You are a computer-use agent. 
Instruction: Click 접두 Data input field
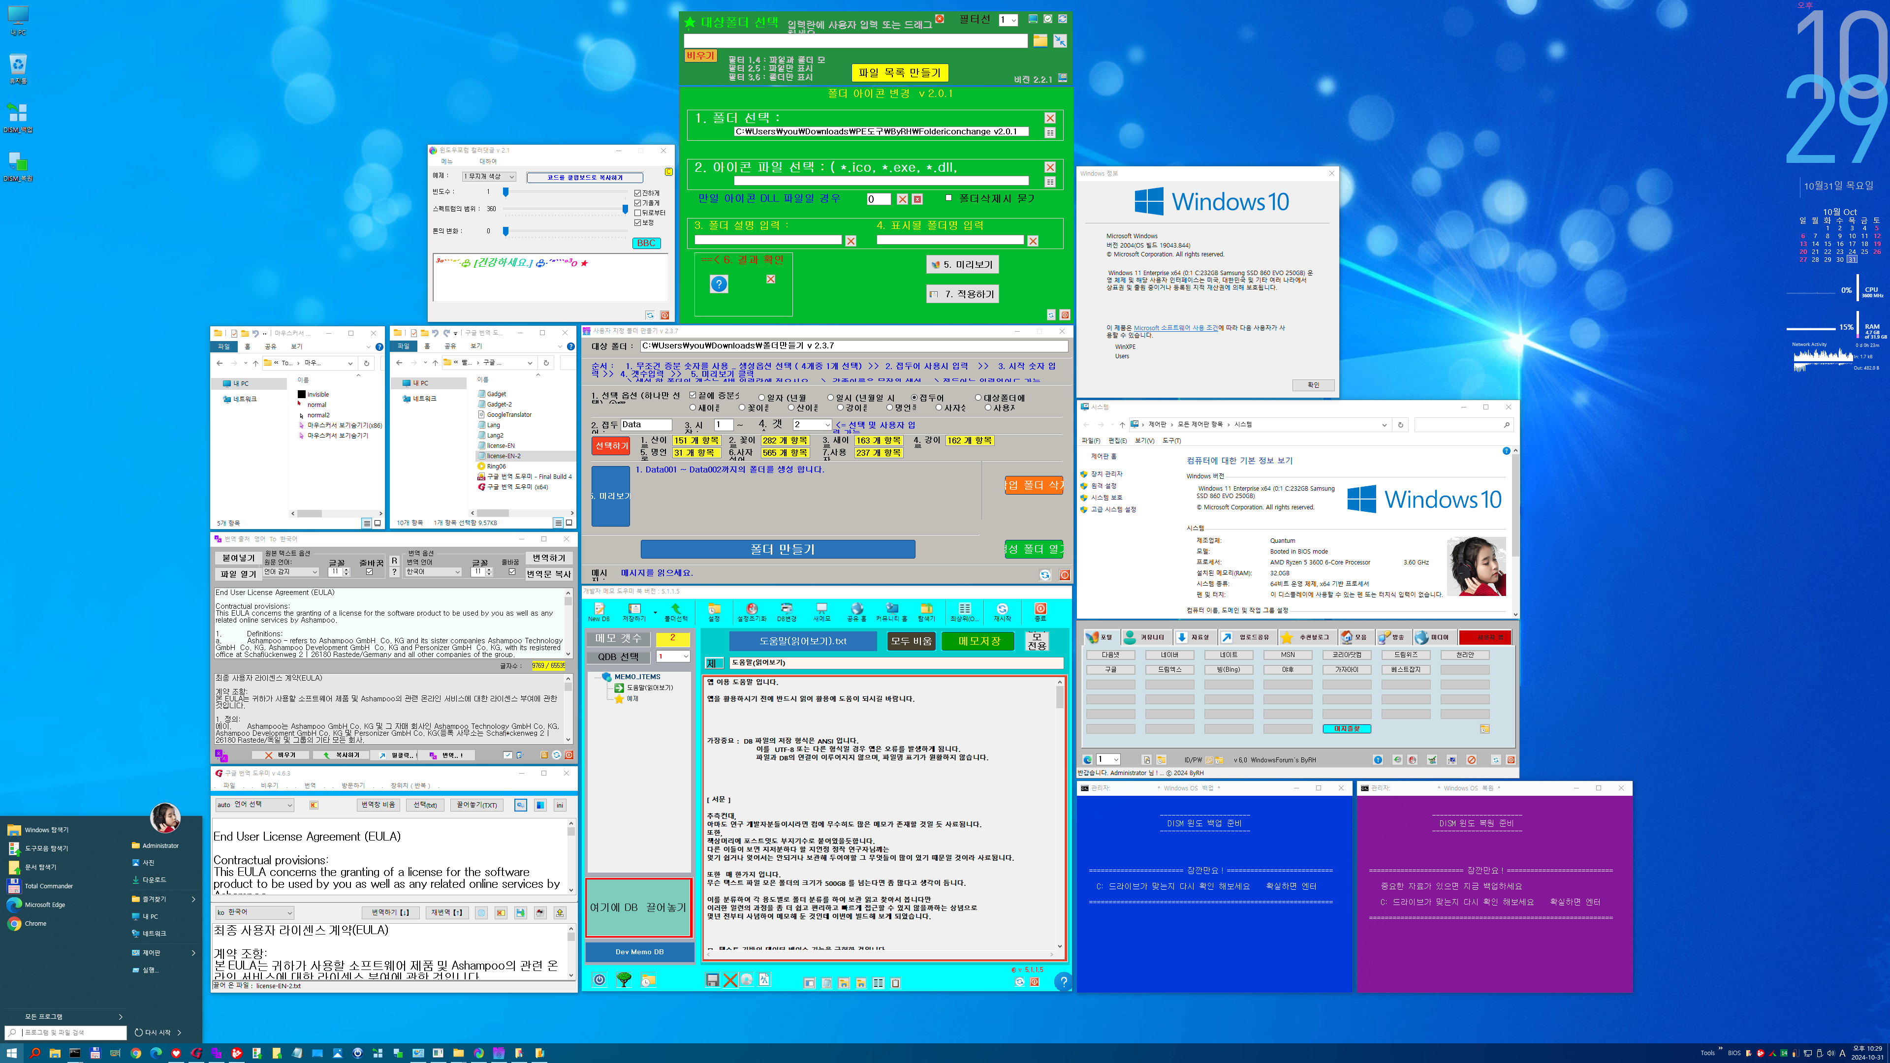(646, 425)
